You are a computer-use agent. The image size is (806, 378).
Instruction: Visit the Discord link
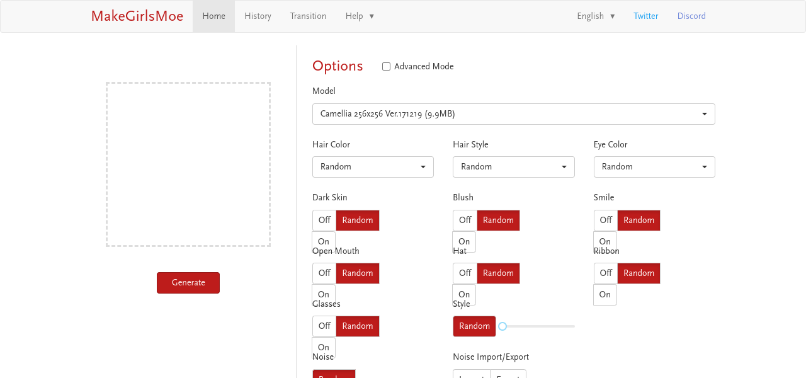pyautogui.click(x=691, y=16)
